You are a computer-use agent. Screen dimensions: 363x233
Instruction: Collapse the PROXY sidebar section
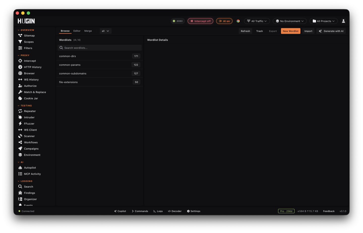tap(23, 55)
